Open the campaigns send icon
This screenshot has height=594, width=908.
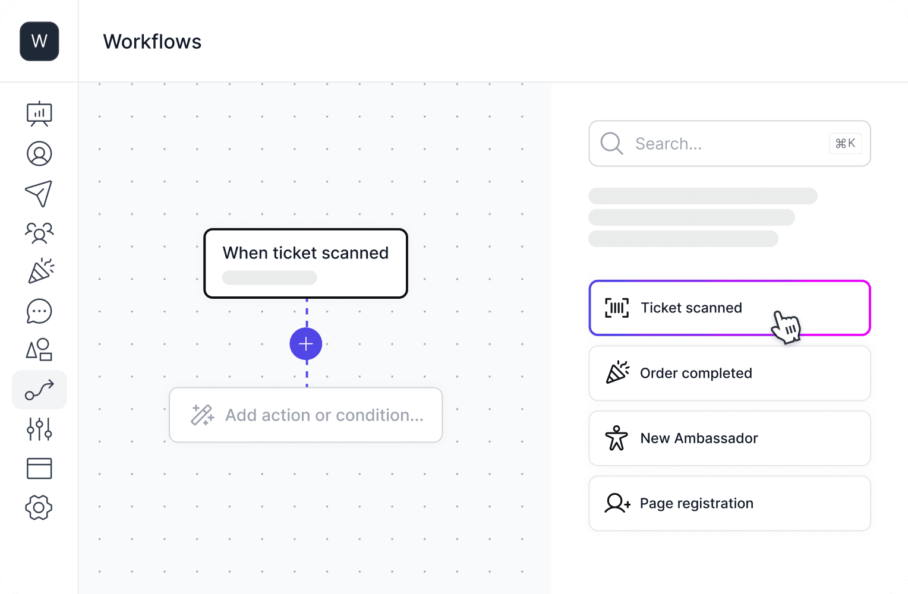(39, 192)
